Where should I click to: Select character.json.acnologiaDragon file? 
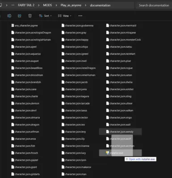point(31,33)
